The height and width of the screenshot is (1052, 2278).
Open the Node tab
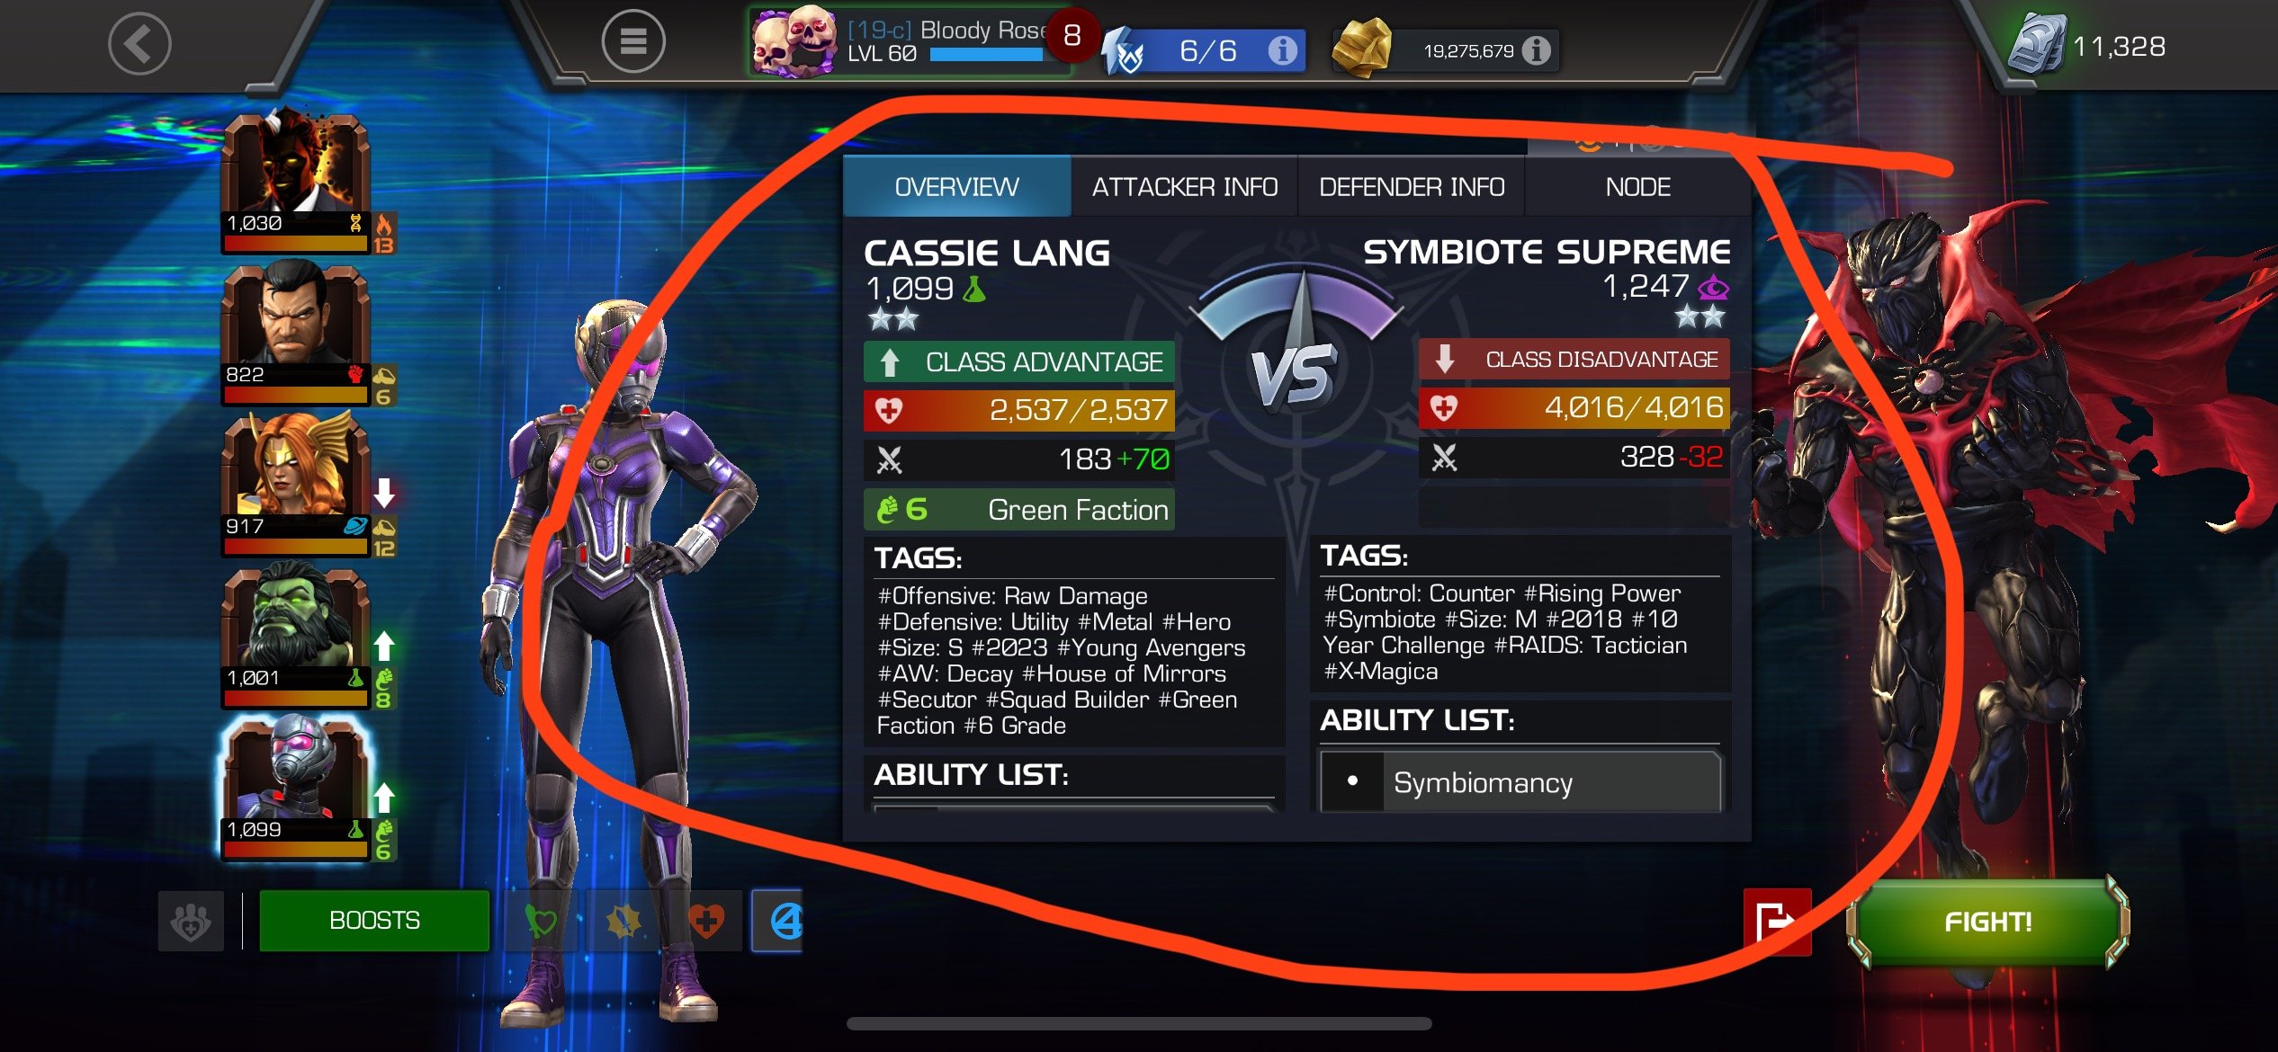tap(1638, 186)
